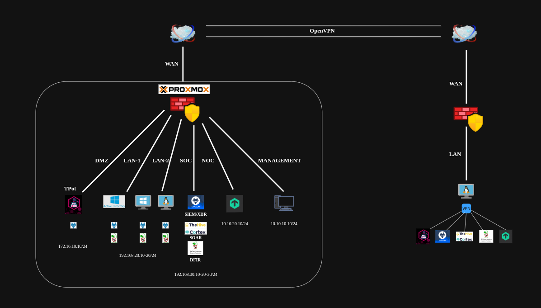The image size is (541, 308).
Task: Click the Management desktop computer icon
Action: click(284, 203)
